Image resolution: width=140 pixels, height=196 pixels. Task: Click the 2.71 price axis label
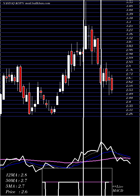(x=129, y=74)
